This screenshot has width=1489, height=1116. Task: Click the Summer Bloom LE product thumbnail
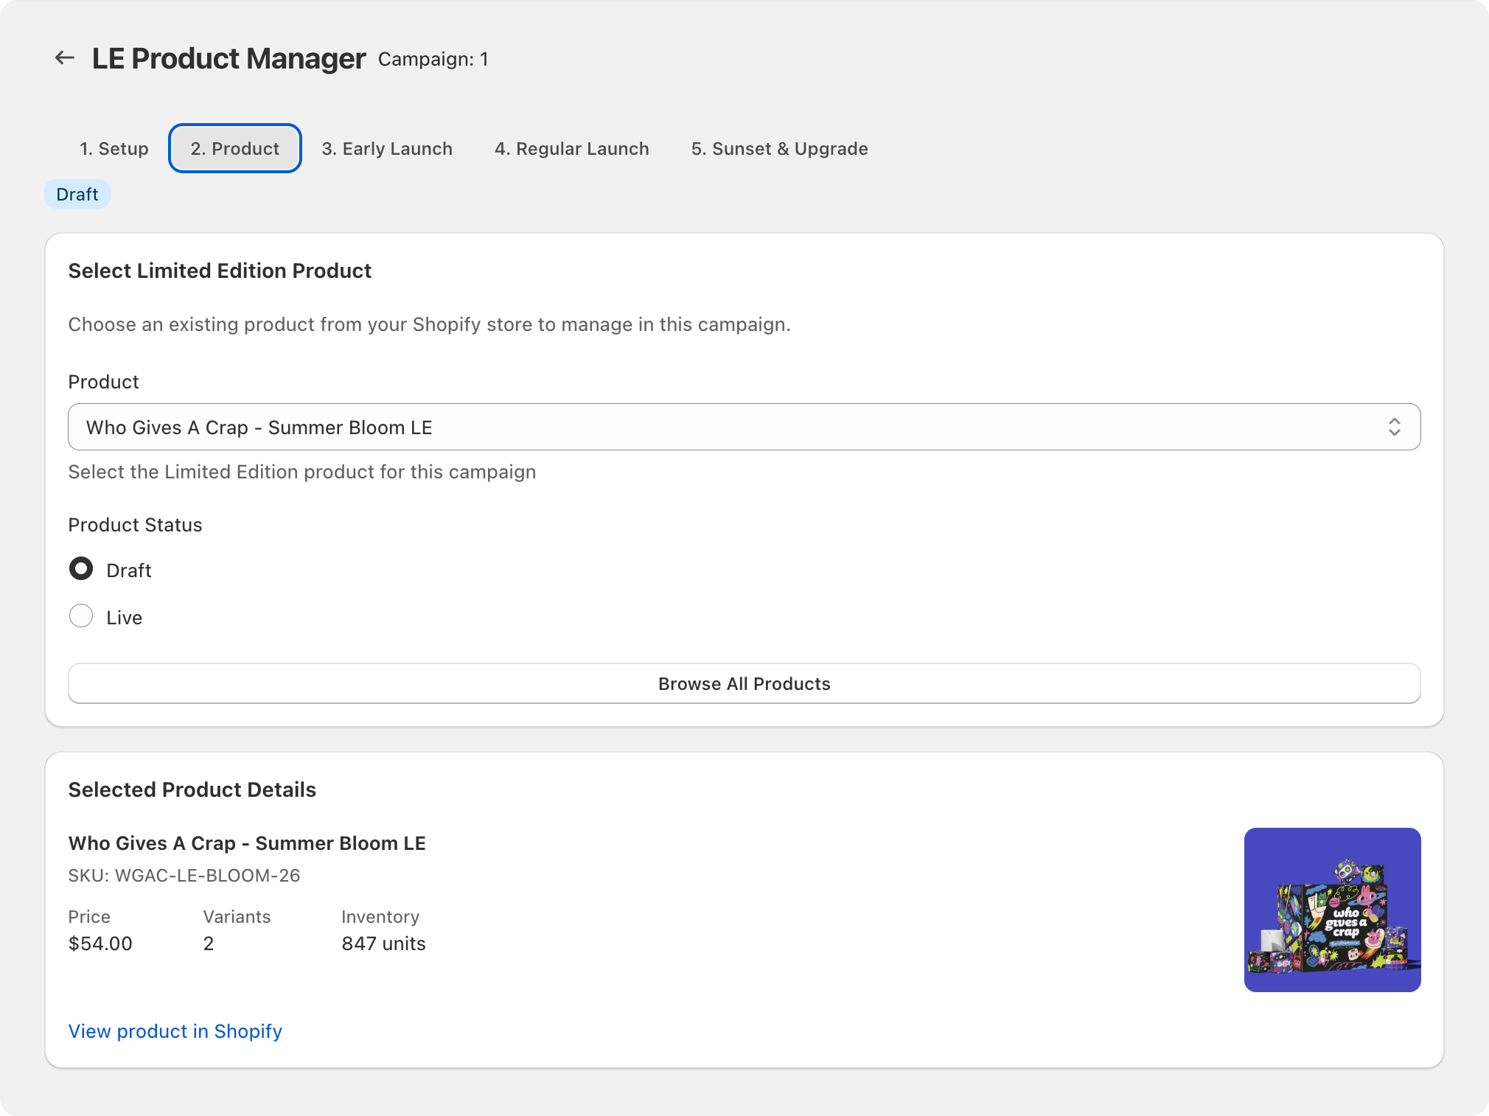(x=1332, y=910)
